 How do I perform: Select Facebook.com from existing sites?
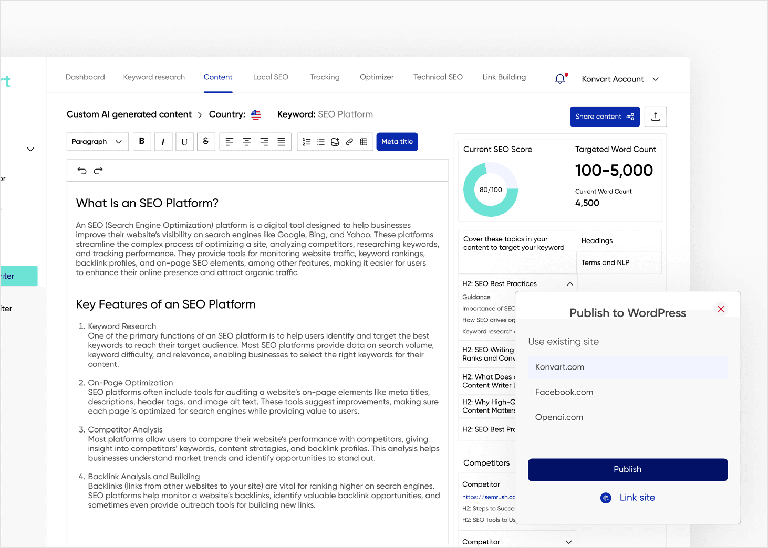[564, 392]
